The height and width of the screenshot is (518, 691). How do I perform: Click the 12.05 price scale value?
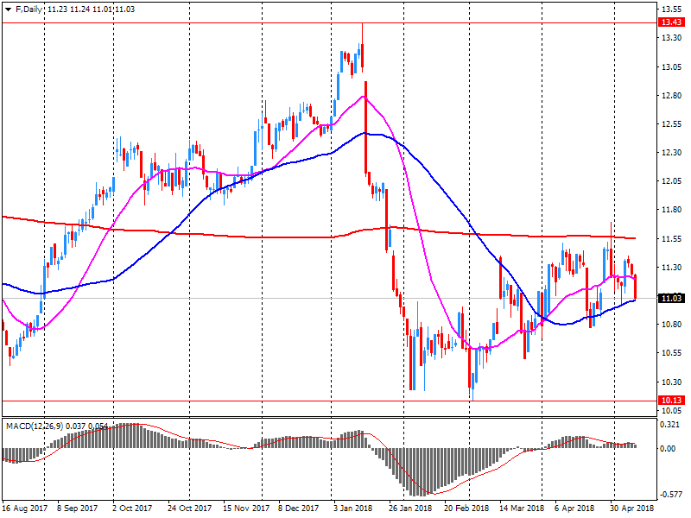(672, 181)
